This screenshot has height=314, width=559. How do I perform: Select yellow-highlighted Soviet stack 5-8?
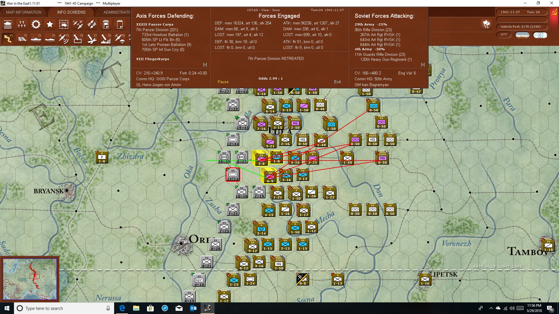tap(261, 158)
